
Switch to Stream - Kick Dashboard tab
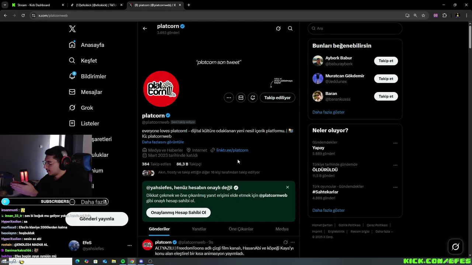(38, 5)
